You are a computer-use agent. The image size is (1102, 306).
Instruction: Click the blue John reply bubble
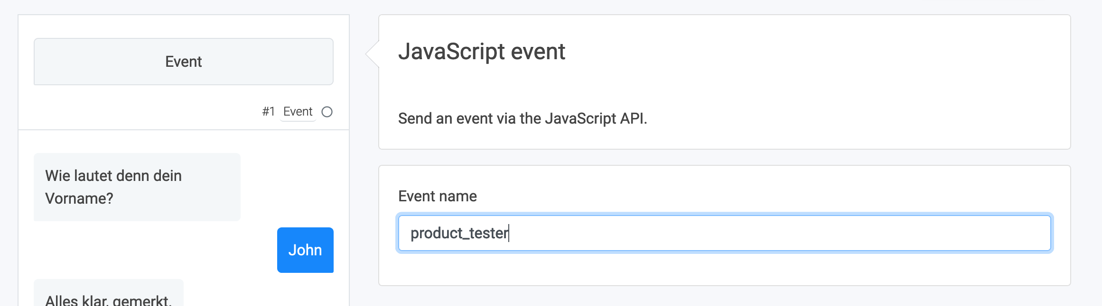click(305, 250)
